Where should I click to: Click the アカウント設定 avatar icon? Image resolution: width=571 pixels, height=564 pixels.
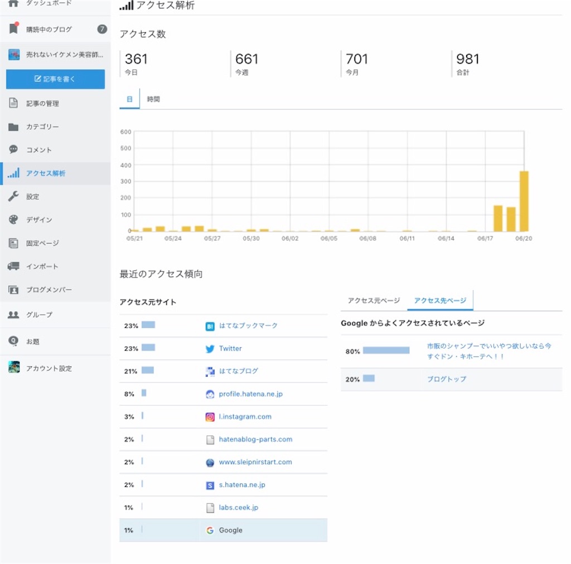pyautogui.click(x=14, y=367)
